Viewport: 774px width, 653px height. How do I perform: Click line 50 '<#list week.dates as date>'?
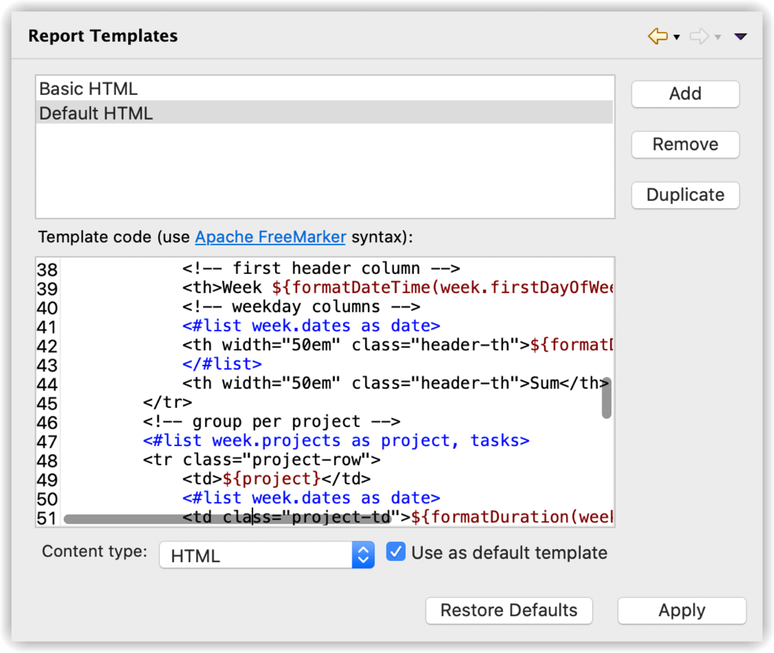(311, 498)
